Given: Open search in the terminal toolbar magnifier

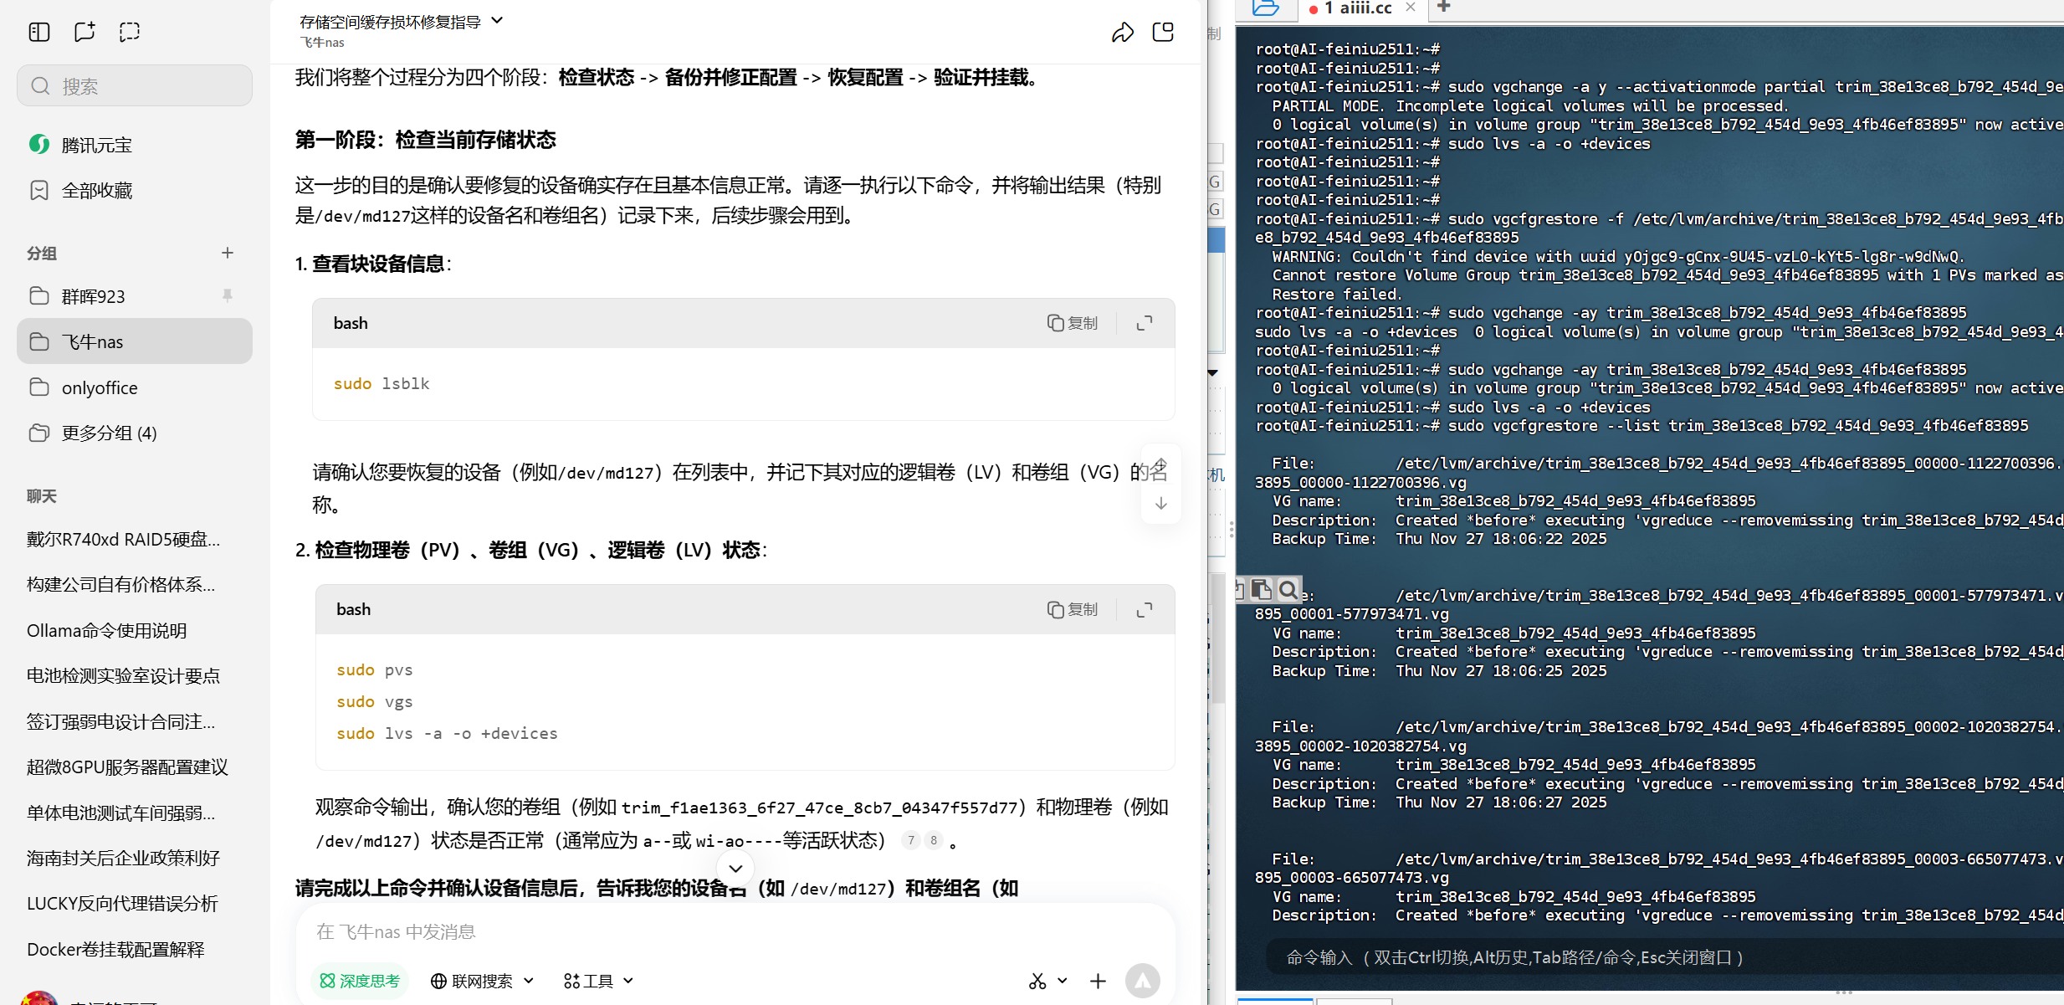Looking at the screenshot, I should (1288, 589).
